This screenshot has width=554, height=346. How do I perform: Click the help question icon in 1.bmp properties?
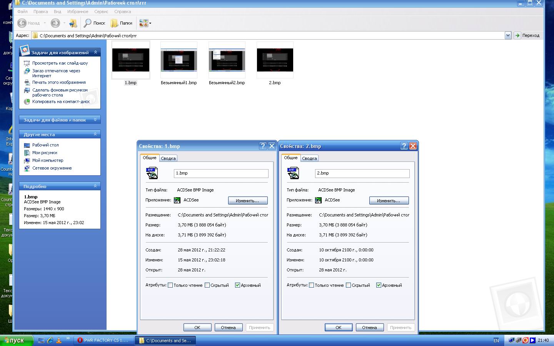[263, 146]
